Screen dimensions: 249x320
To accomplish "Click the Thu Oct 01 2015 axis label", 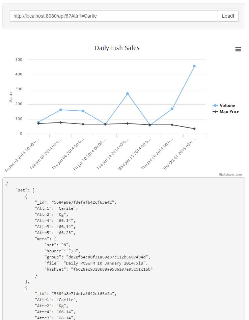I will click(179, 154).
